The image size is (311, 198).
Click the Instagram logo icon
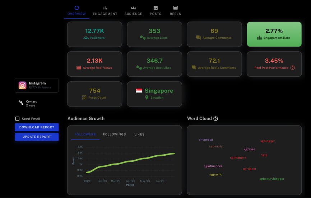tap(22, 85)
